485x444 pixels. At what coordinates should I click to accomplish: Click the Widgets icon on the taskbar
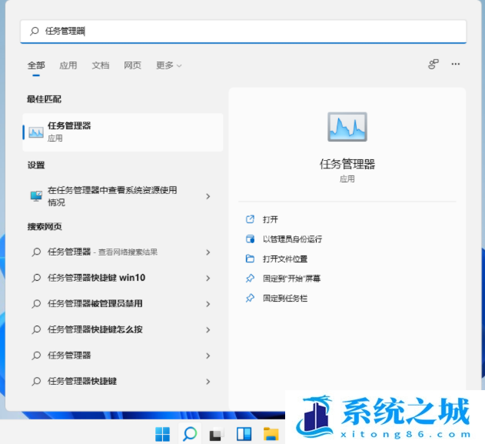click(x=244, y=433)
